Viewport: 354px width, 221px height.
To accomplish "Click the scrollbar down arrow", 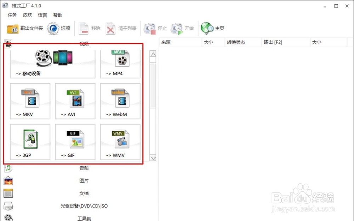I will pyautogui.click(x=153, y=158).
